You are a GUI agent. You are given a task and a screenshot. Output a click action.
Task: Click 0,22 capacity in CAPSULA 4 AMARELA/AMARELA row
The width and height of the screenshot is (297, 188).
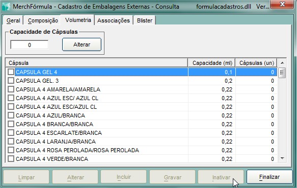227,89
